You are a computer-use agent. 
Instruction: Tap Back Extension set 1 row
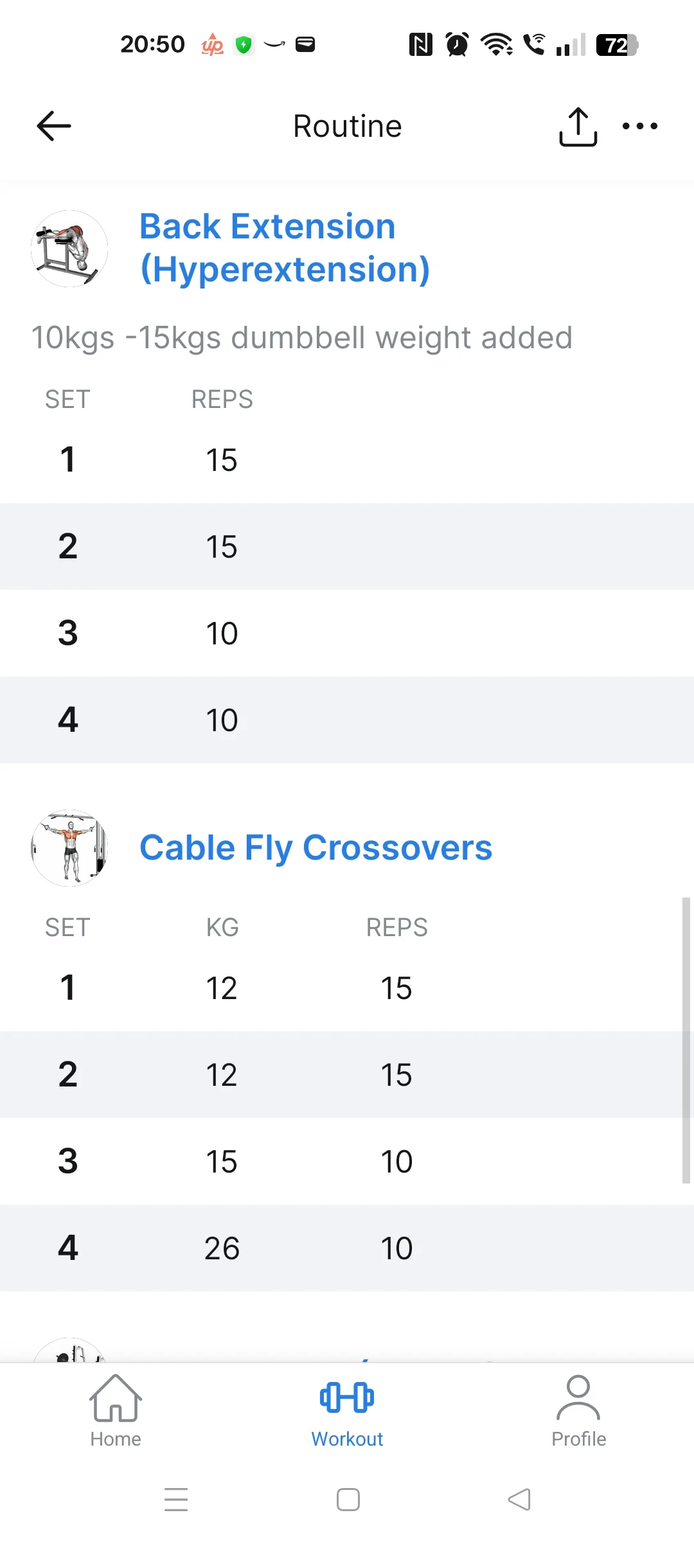347,460
